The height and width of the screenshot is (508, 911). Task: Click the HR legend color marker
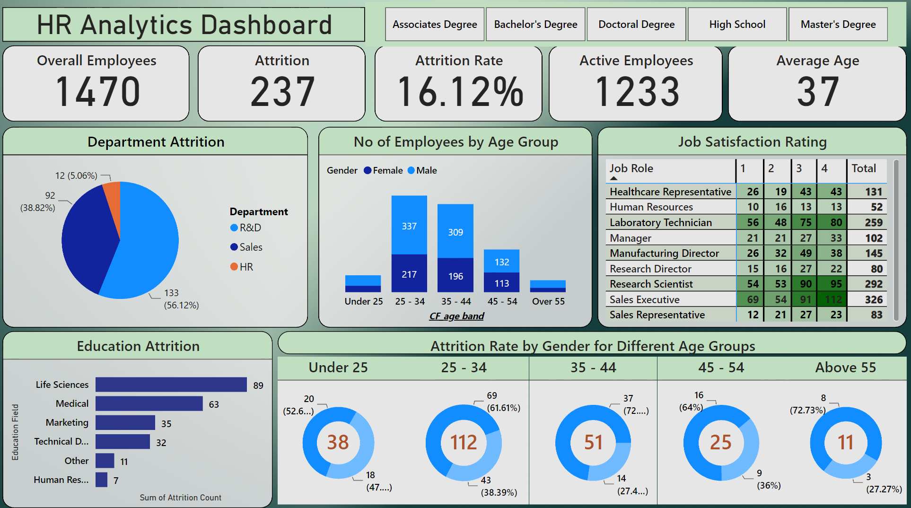click(x=234, y=266)
